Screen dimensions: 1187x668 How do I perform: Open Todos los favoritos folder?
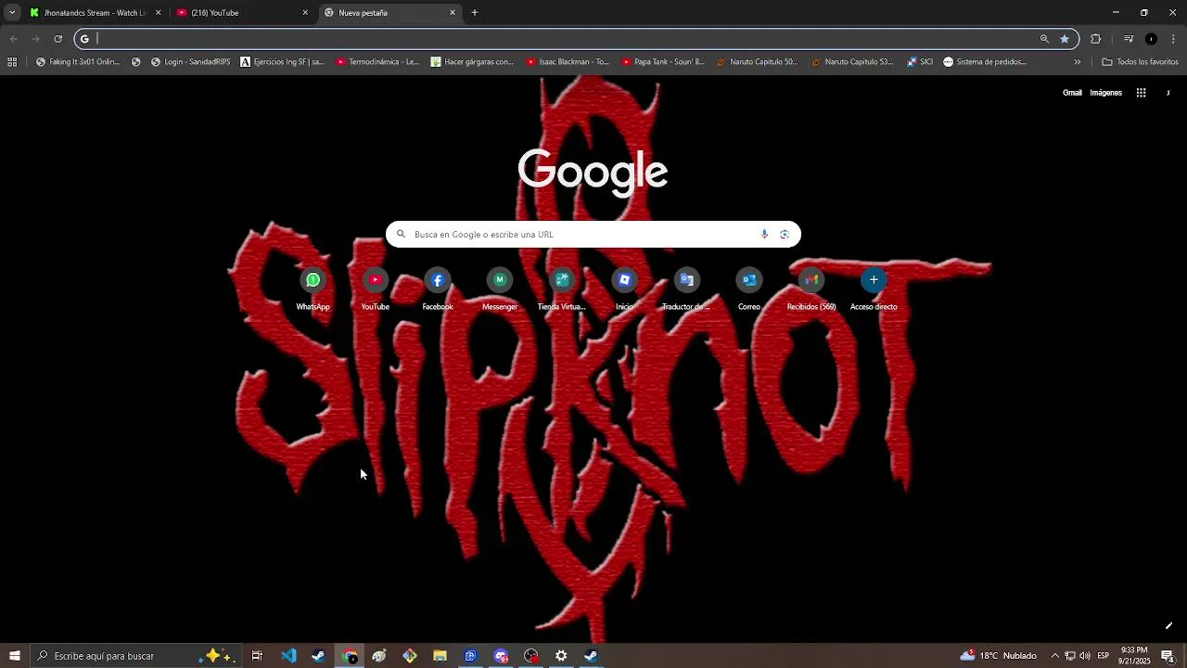[1140, 62]
